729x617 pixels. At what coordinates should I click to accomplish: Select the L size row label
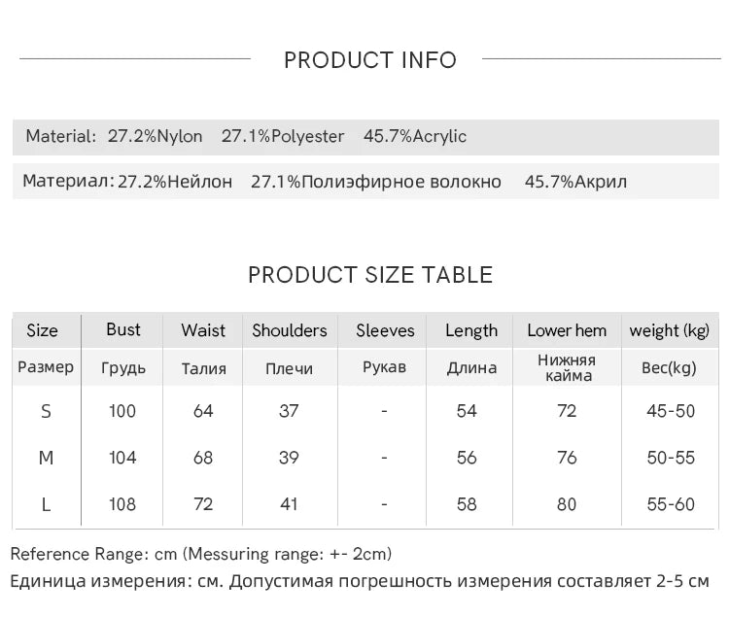click(x=46, y=504)
